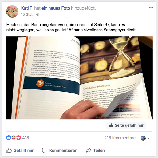Click the blue thumbs-up reaction icon
This screenshot has height=158, width=158.
(x=9, y=138)
